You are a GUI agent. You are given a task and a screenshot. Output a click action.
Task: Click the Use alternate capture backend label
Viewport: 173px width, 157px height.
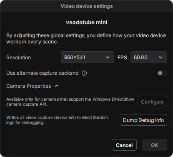(43, 73)
